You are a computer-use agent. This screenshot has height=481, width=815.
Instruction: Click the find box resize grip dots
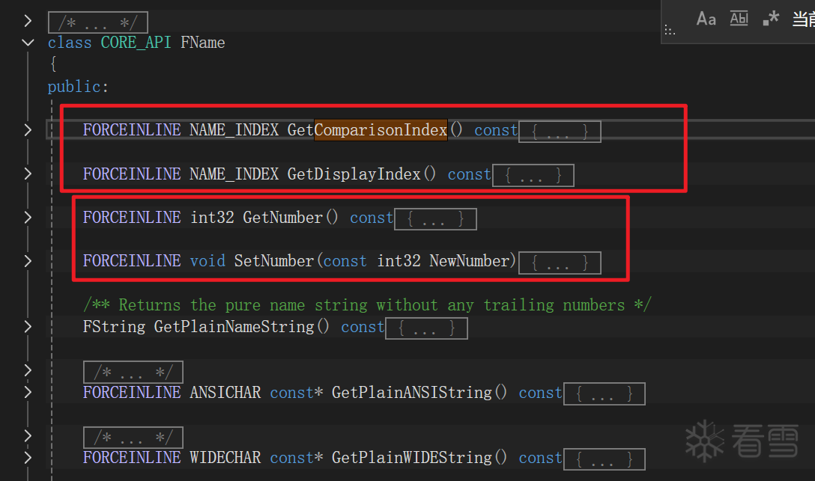click(670, 31)
